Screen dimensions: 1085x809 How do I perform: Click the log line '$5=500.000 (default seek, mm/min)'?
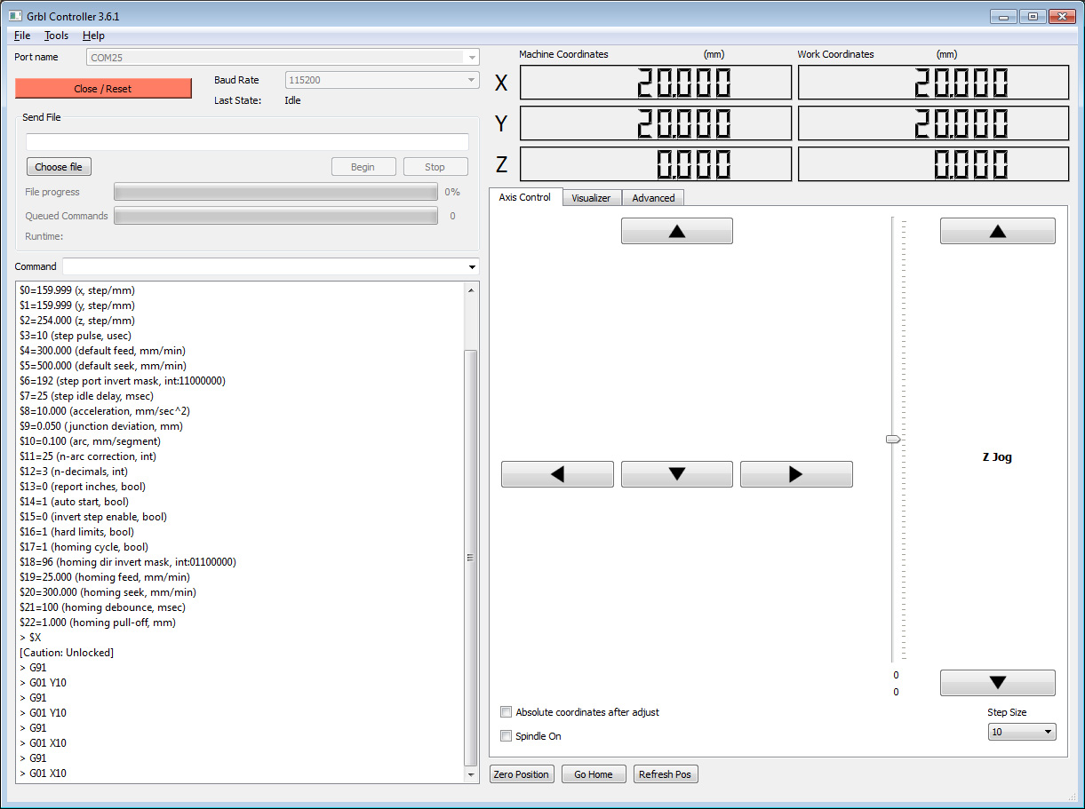[103, 366]
